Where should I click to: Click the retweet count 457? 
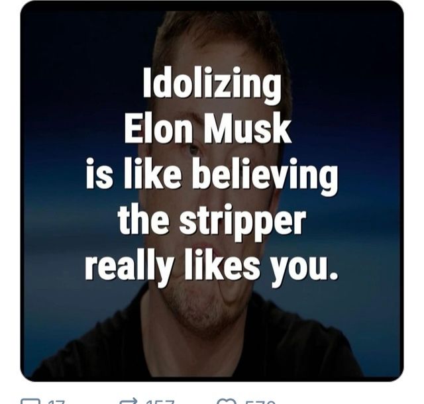coord(159,401)
